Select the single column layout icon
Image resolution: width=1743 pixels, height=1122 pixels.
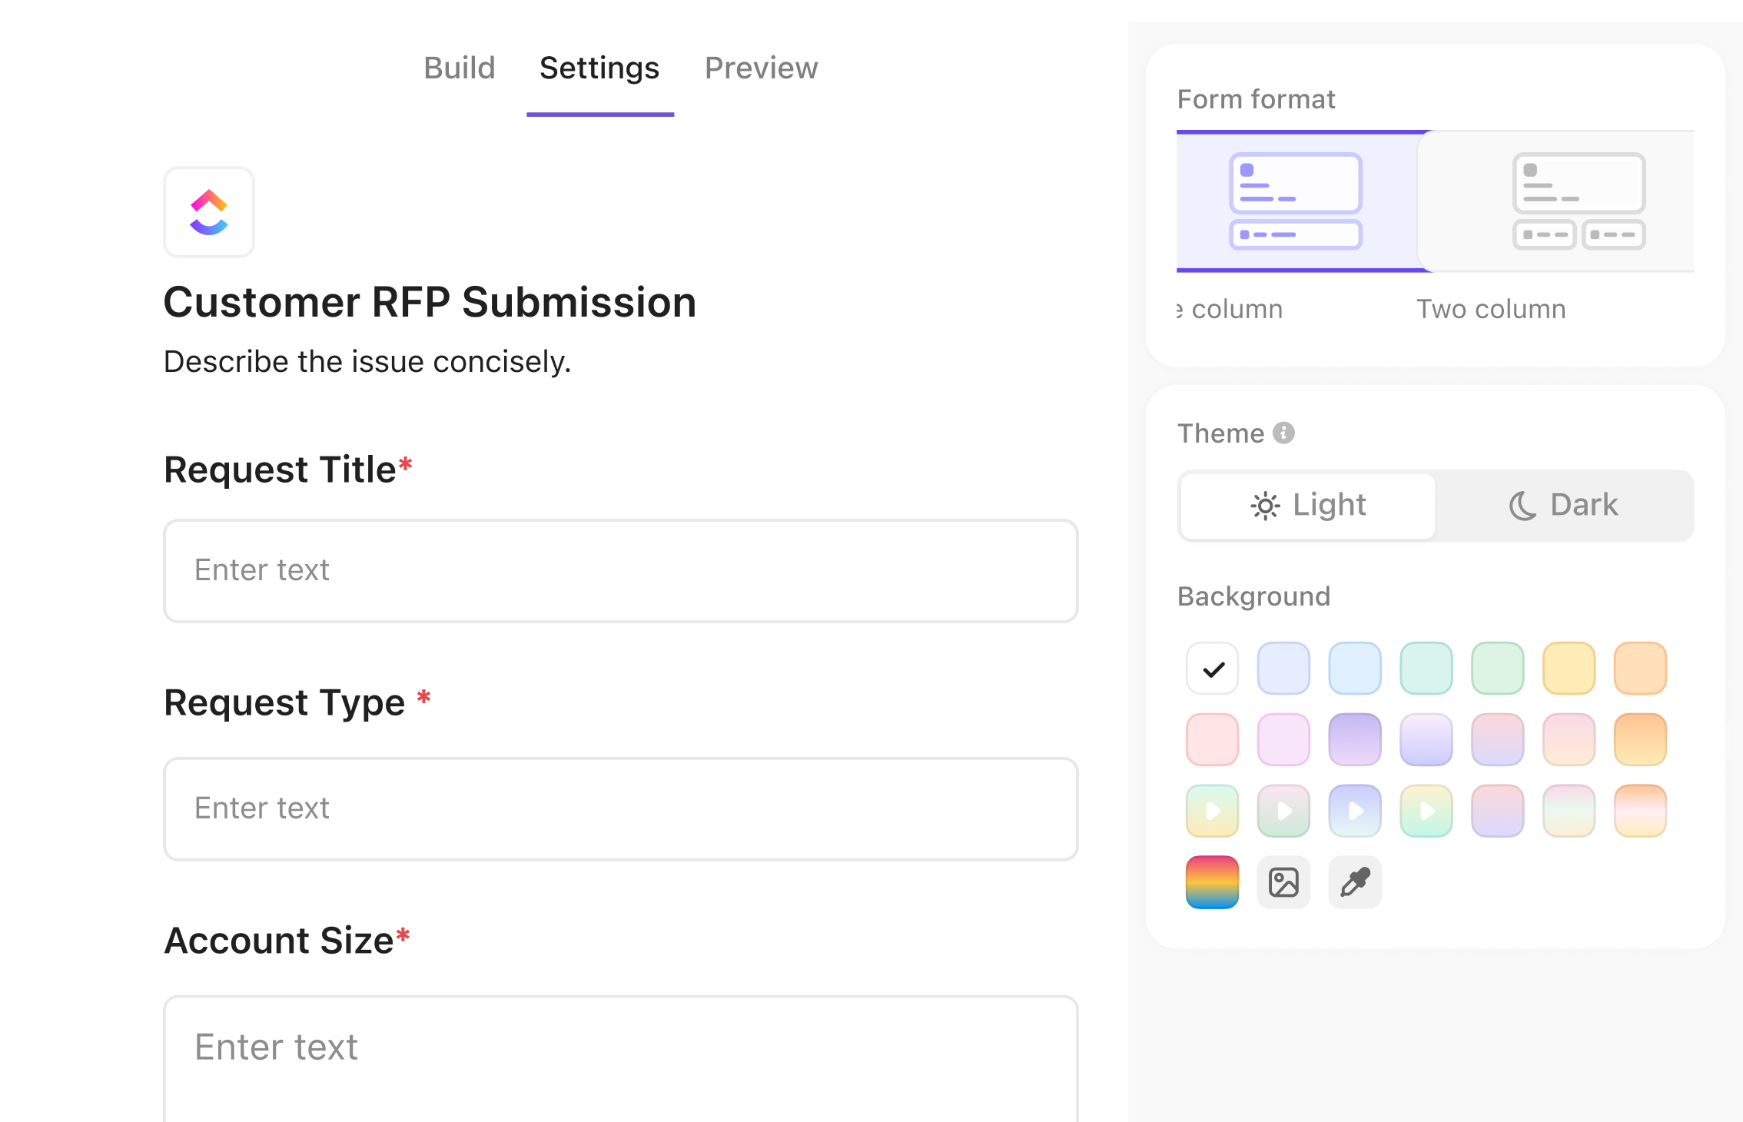click(1296, 201)
